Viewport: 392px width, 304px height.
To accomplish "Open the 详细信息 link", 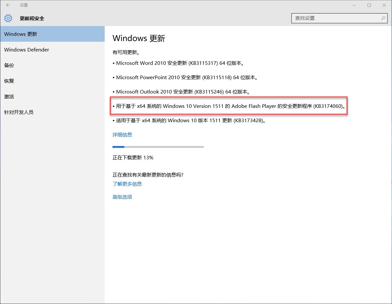I will 122,135.
